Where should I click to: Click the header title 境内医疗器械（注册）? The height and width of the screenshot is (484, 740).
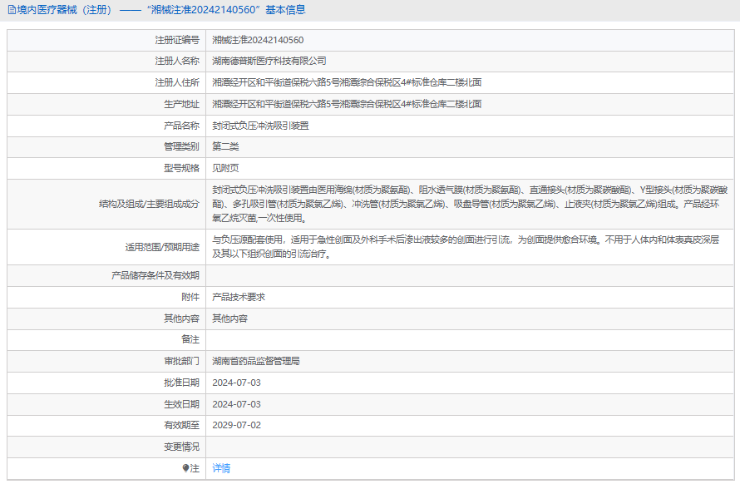pos(64,10)
